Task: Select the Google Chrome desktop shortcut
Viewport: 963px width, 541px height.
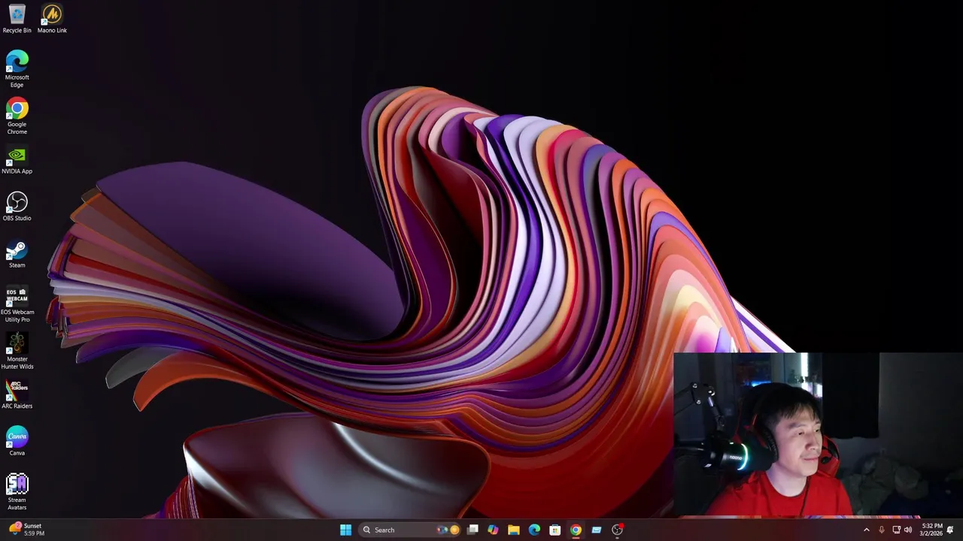Action: [17, 116]
